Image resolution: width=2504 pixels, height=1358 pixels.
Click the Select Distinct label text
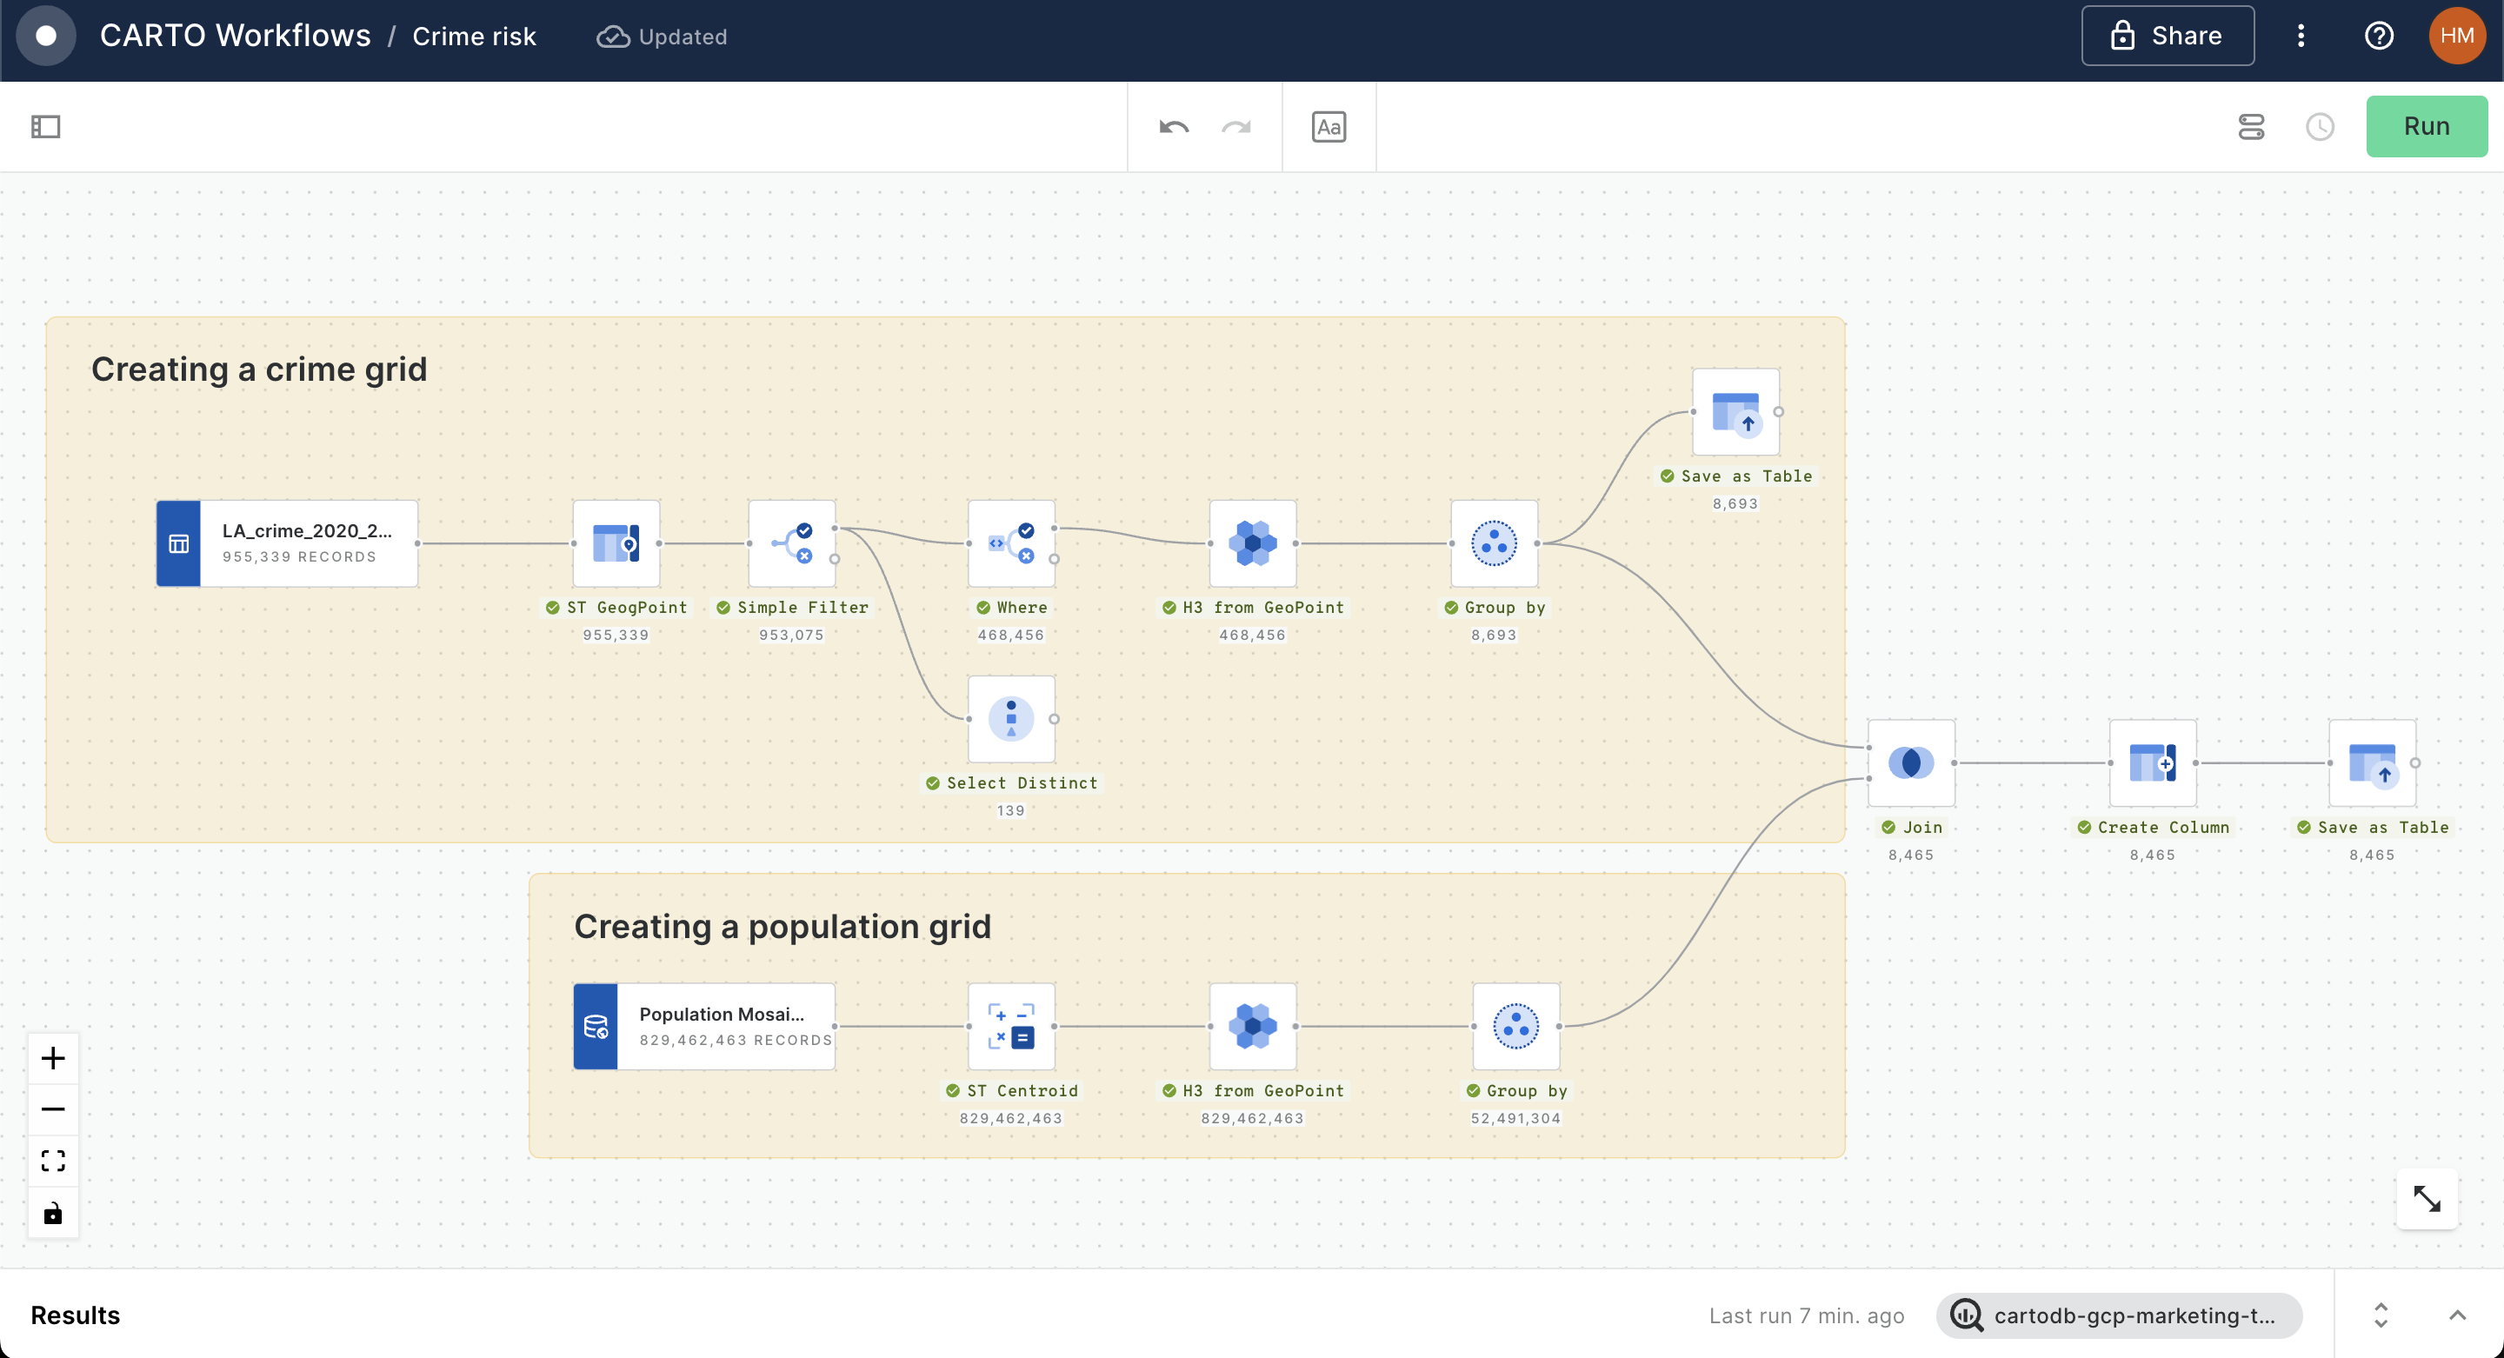[1022, 783]
